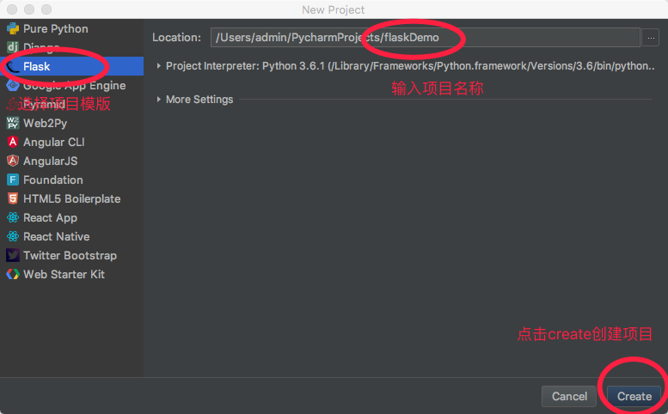Expand the More Settings section
The width and height of the screenshot is (668, 414).
(x=158, y=99)
